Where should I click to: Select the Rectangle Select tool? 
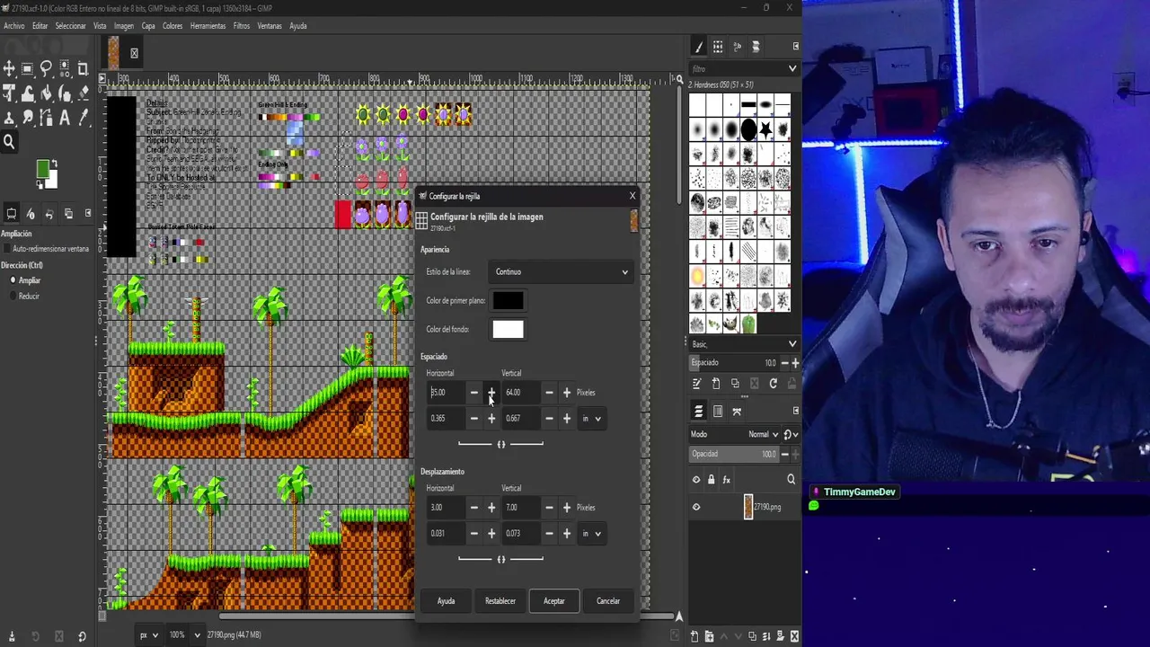pyautogui.click(x=28, y=68)
